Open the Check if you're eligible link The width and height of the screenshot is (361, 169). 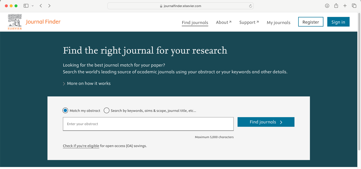click(81, 146)
